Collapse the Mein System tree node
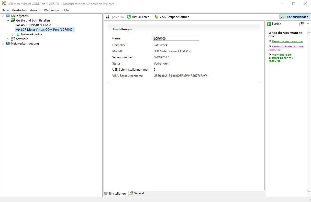311x202 pixels. click(3, 16)
